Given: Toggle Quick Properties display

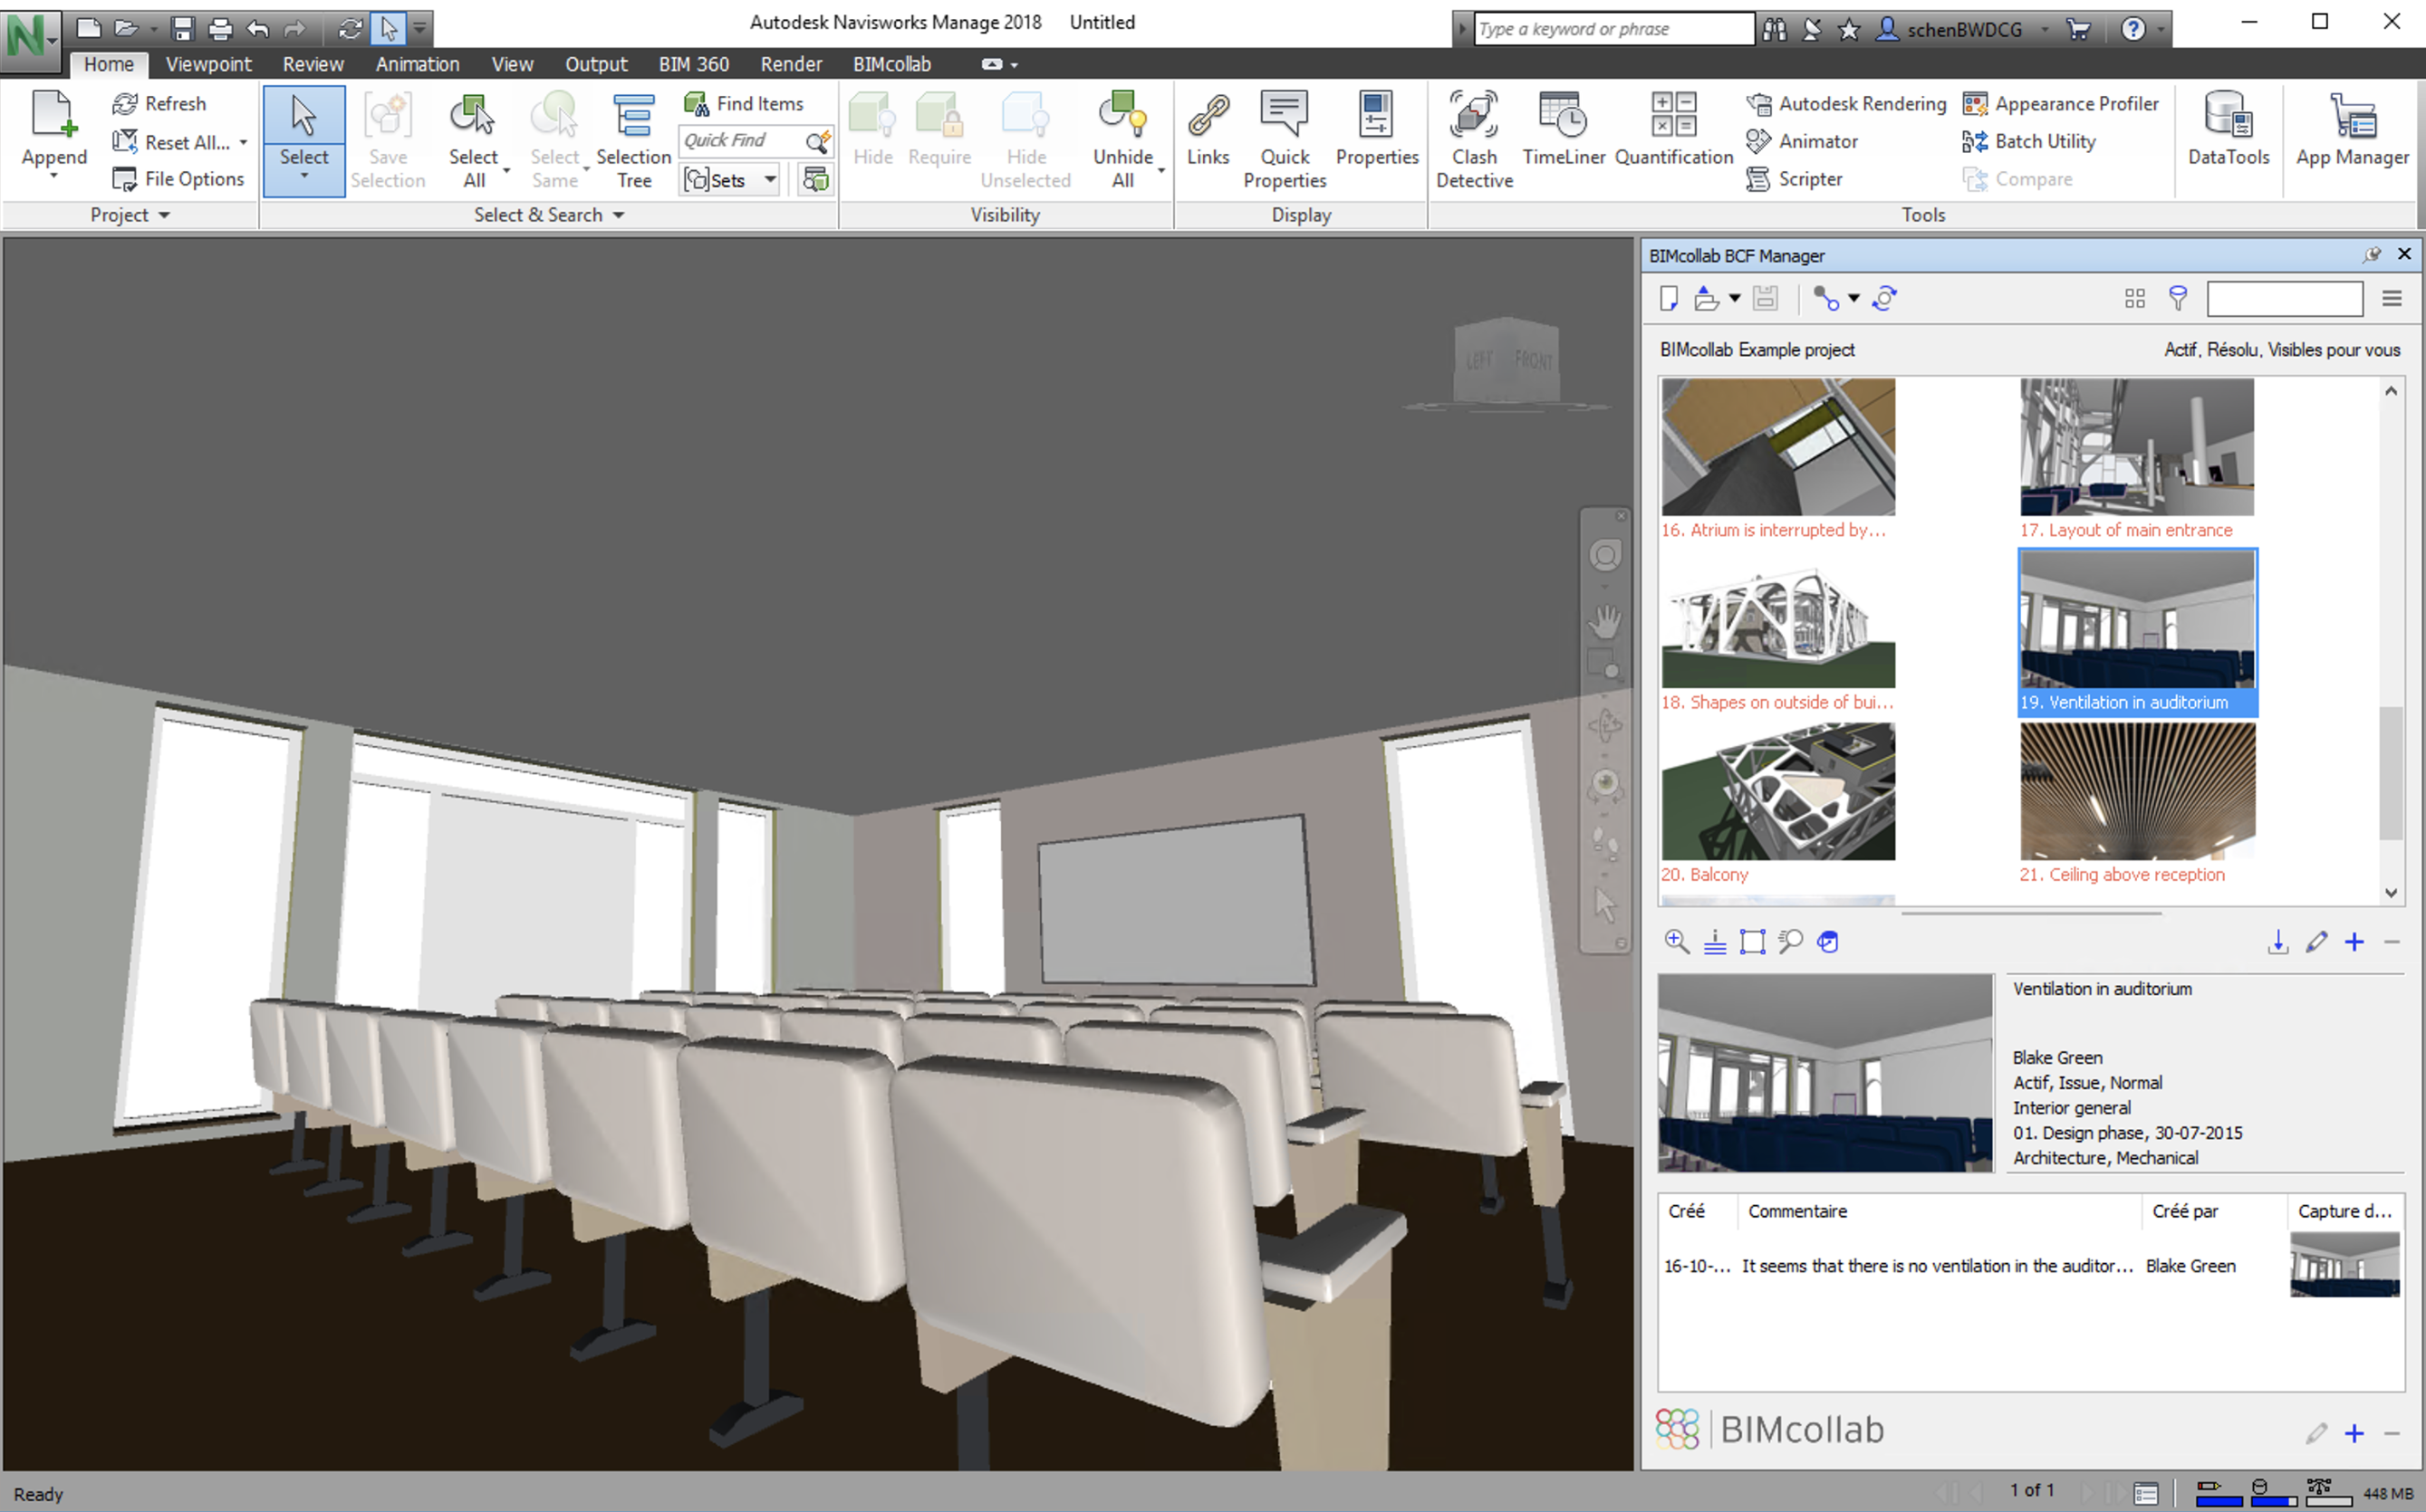Looking at the screenshot, I should click(x=1285, y=139).
